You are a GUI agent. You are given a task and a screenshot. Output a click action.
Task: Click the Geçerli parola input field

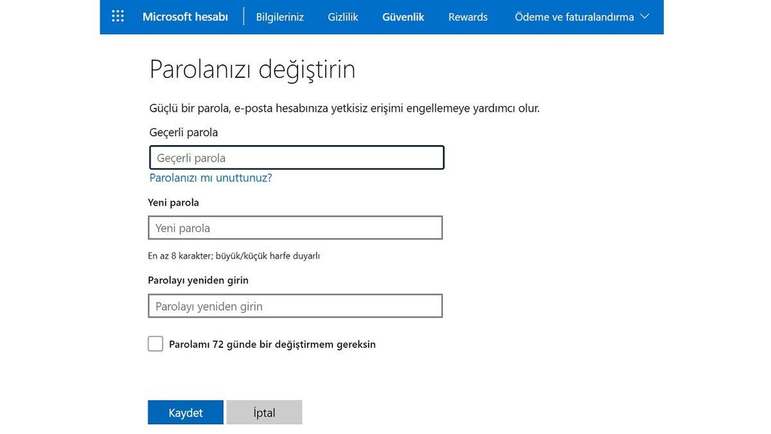(x=296, y=157)
